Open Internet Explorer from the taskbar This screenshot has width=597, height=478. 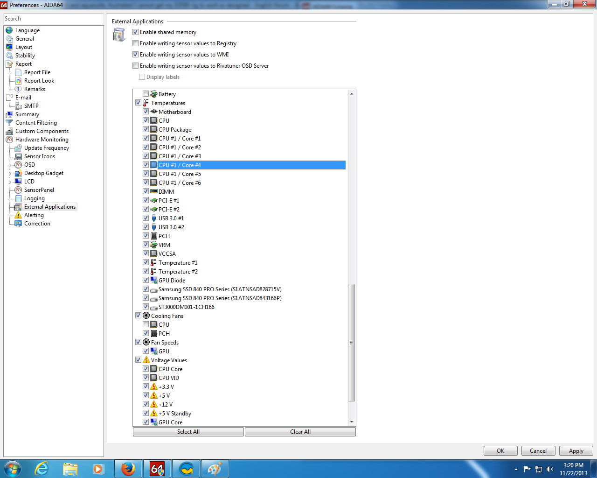pos(42,468)
